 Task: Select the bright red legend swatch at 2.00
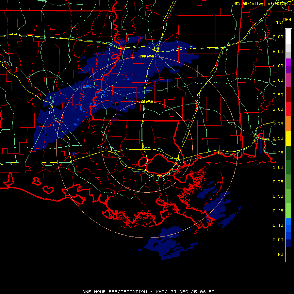click(288, 109)
